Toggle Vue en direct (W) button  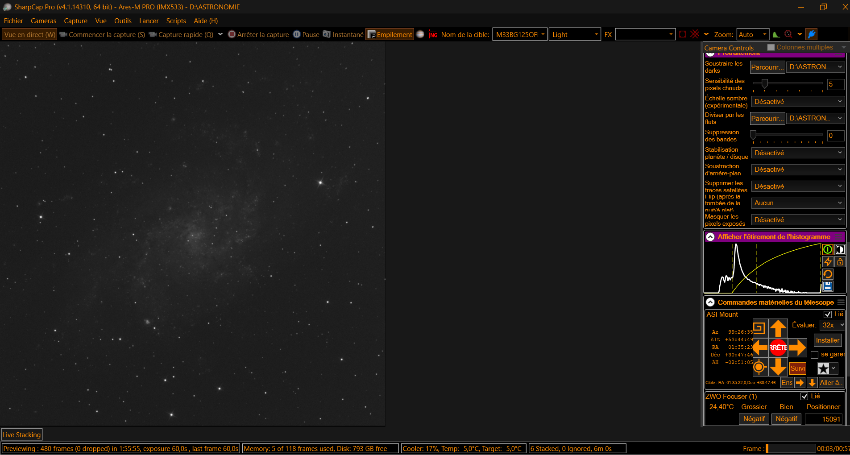tap(29, 34)
